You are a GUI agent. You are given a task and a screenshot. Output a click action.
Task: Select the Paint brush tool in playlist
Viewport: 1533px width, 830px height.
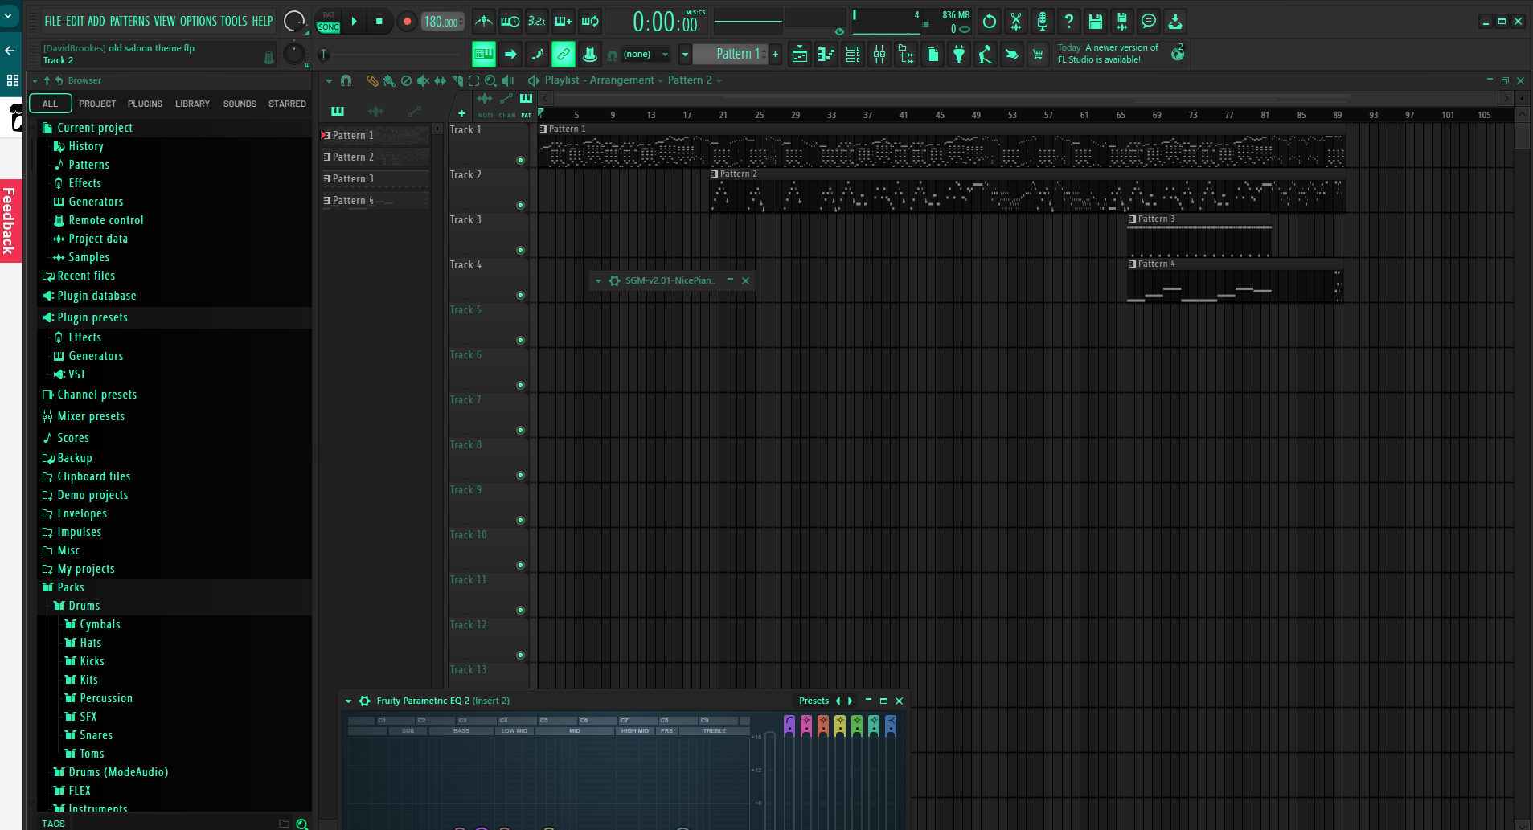point(389,80)
